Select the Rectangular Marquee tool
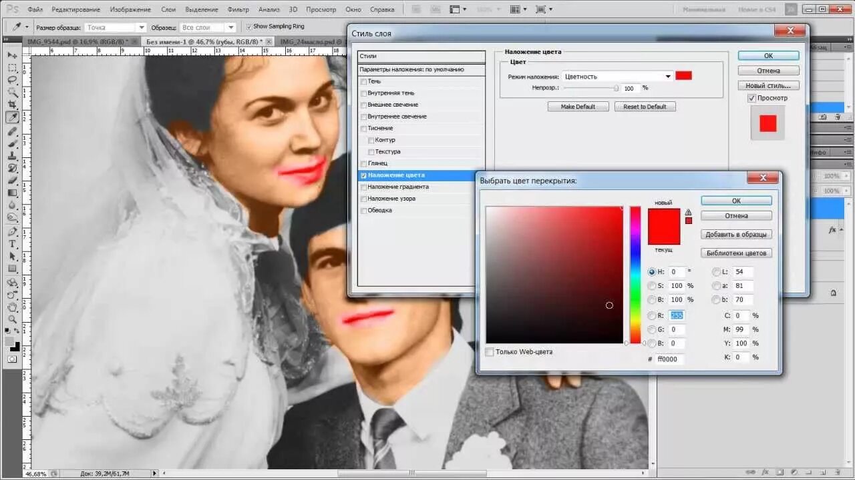This screenshot has width=855, height=480. pyautogui.click(x=12, y=68)
